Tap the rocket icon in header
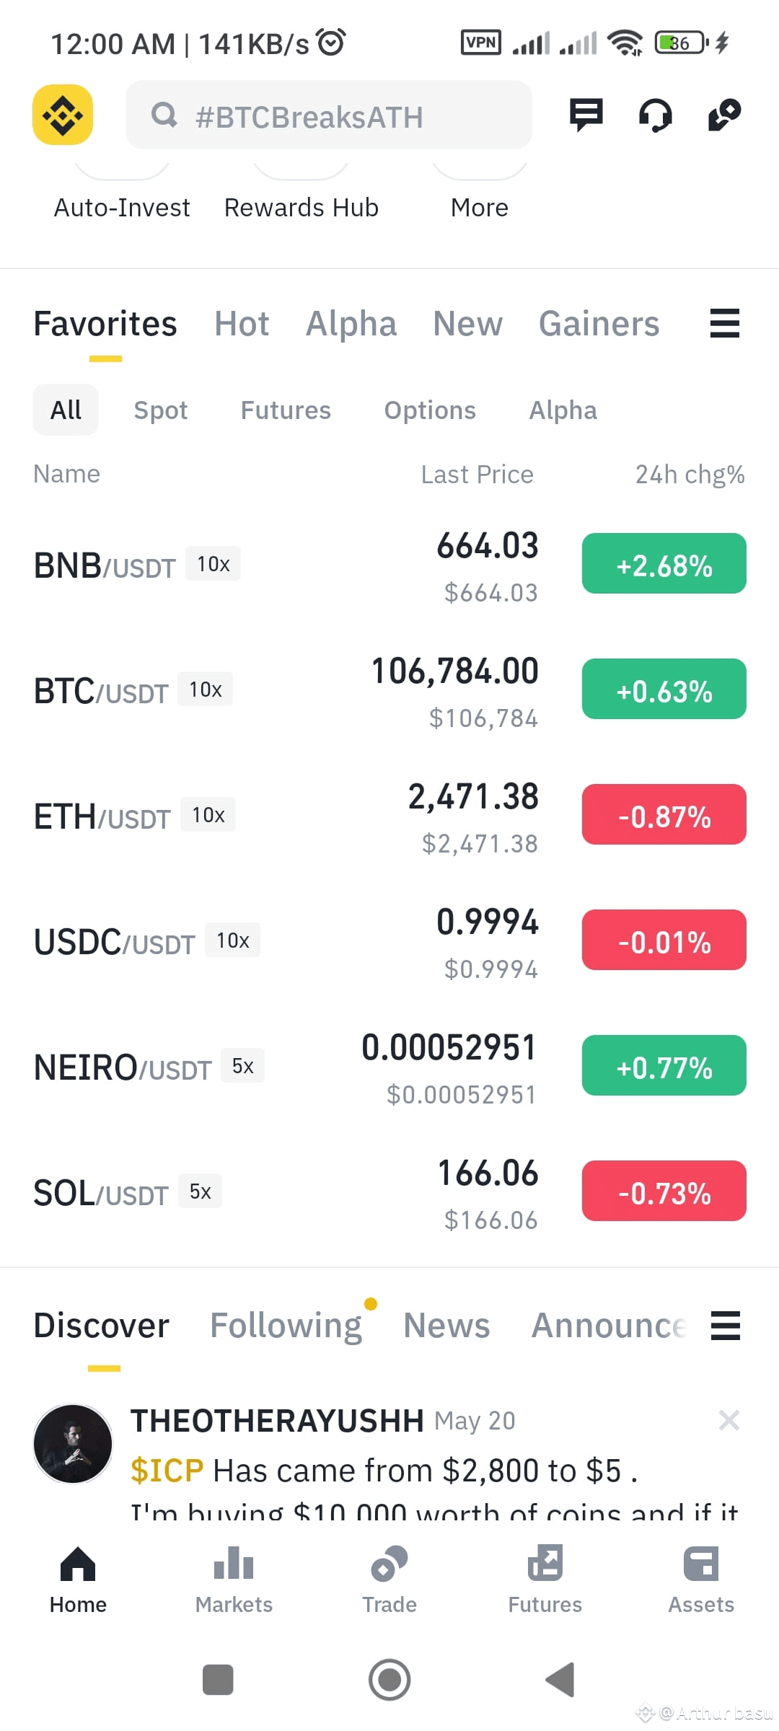Viewport: 779px width, 1731px height. click(x=725, y=115)
